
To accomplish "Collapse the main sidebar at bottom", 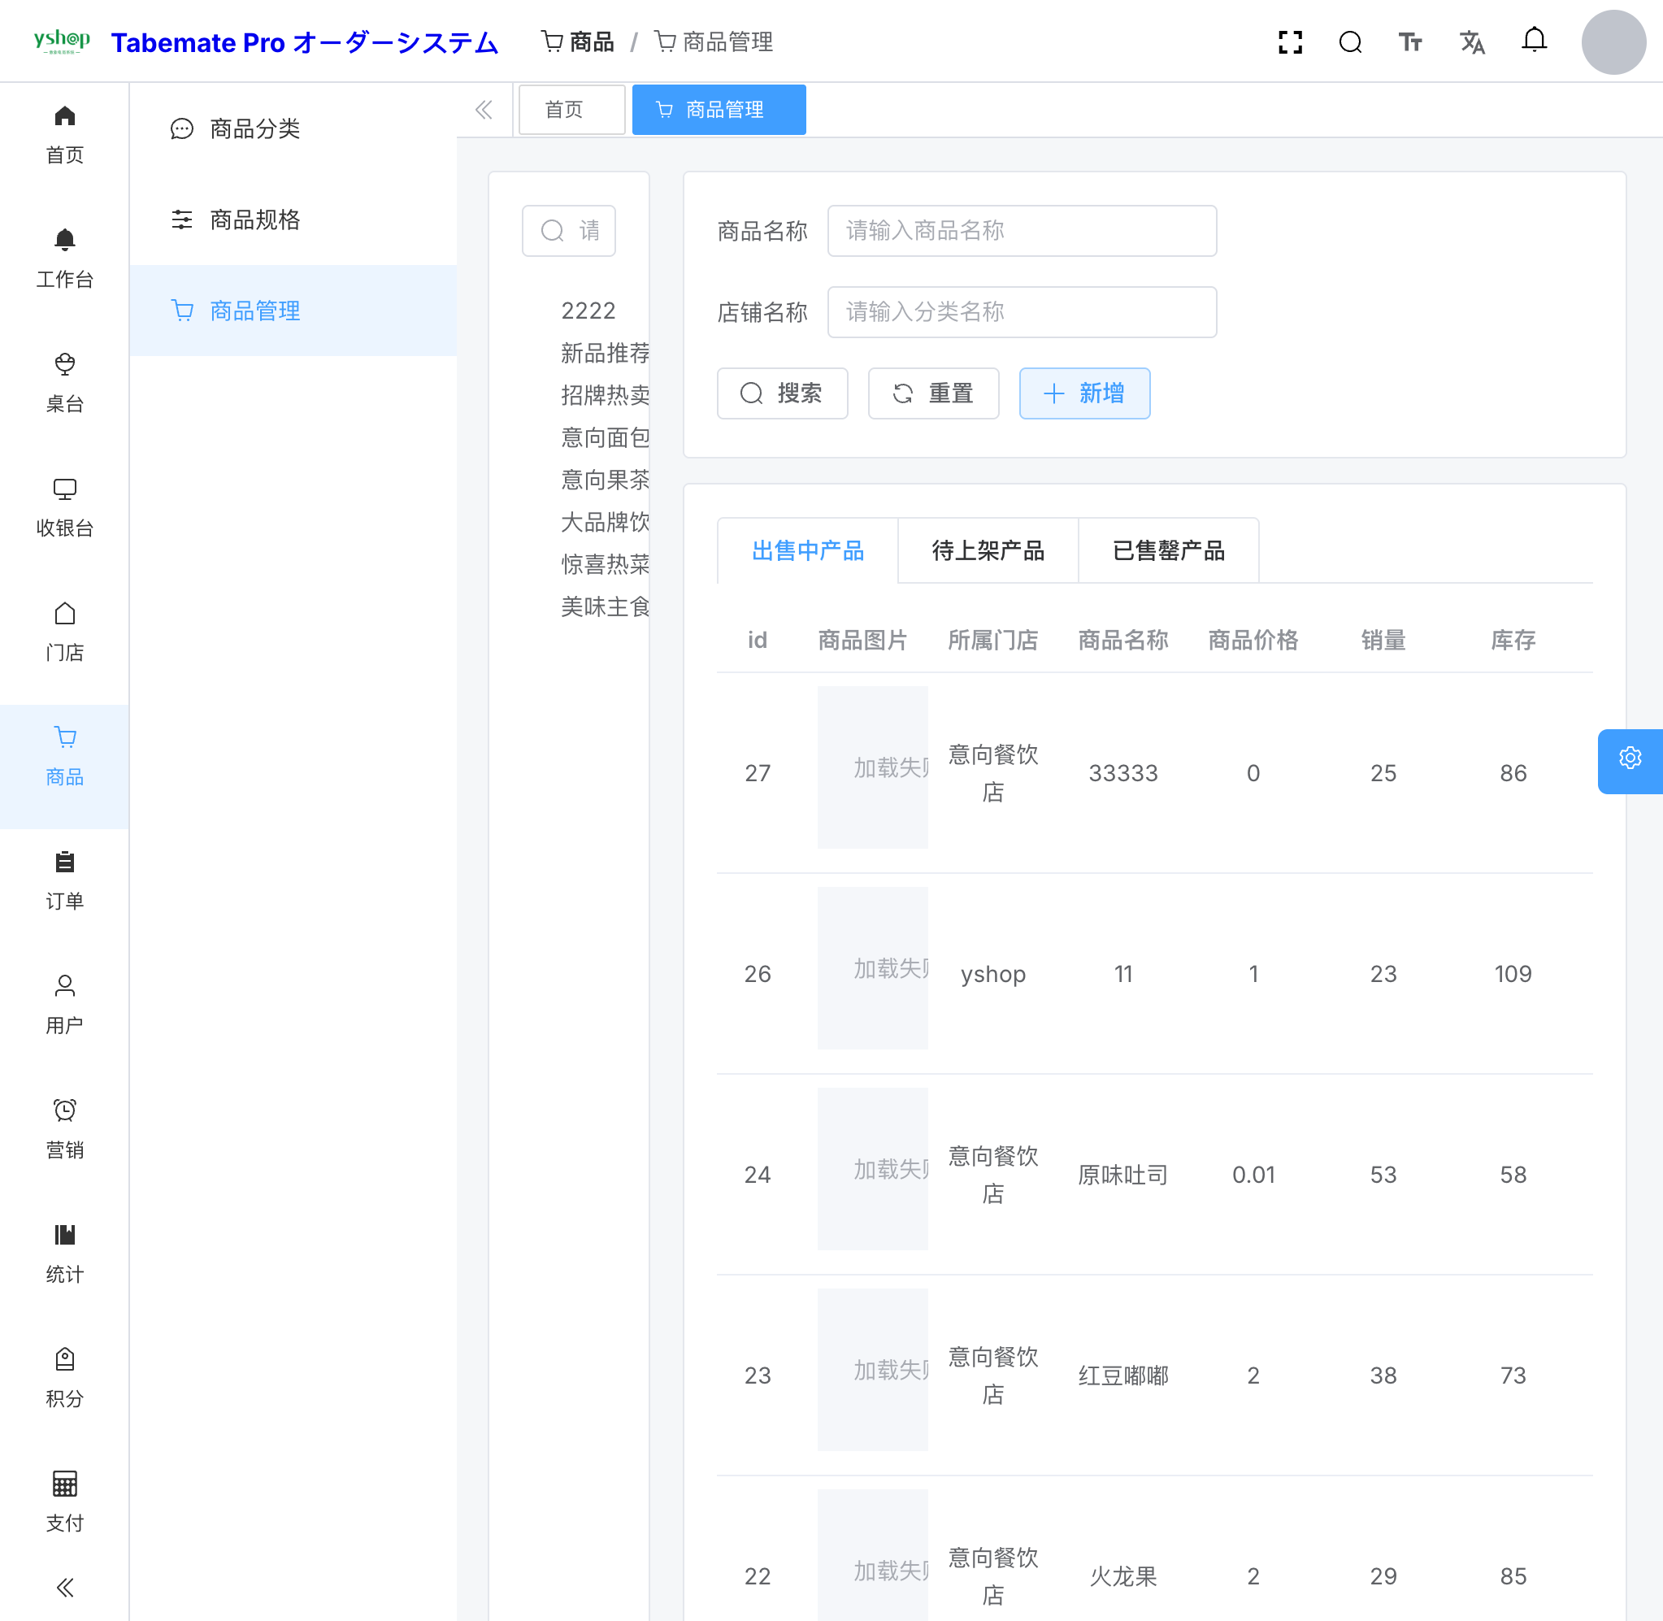I will pyautogui.click(x=65, y=1587).
